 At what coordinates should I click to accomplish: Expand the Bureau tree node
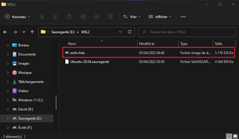(x=8, y=45)
